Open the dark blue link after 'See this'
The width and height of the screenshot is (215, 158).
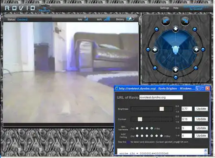(128, 142)
